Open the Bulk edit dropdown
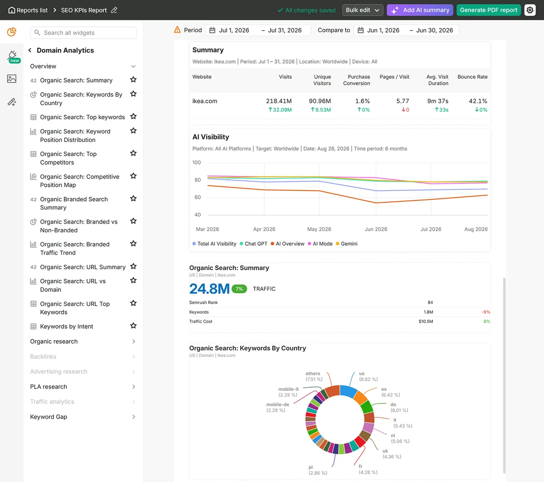Viewport: 544px width, 482px height. (x=363, y=10)
